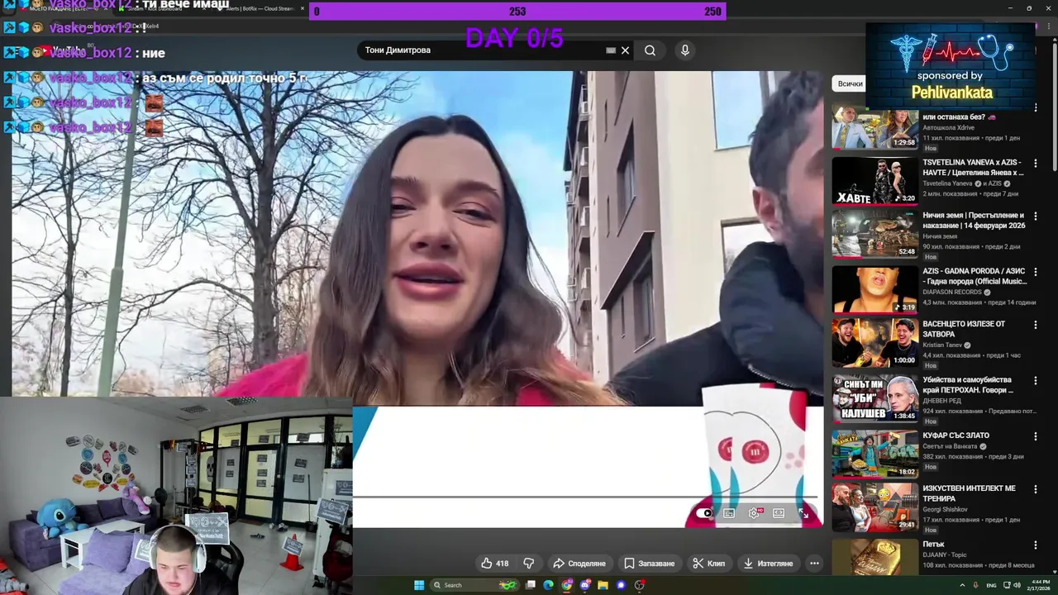Switch to theater mode in player
This screenshot has height=595, width=1058.
(x=779, y=513)
